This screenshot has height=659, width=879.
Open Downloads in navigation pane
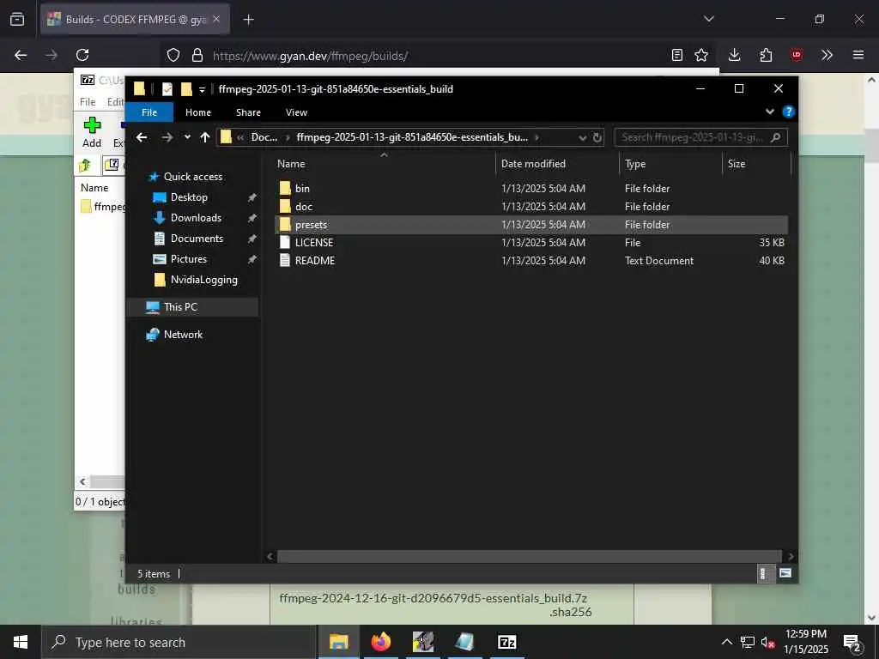[x=196, y=218]
